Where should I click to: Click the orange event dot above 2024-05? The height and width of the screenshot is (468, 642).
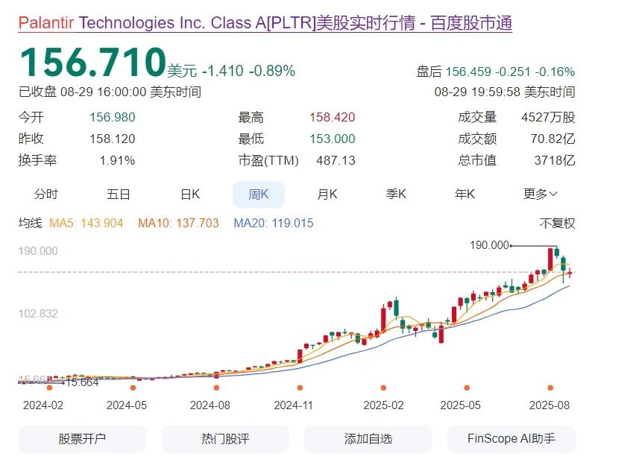[x=133, y=388]
